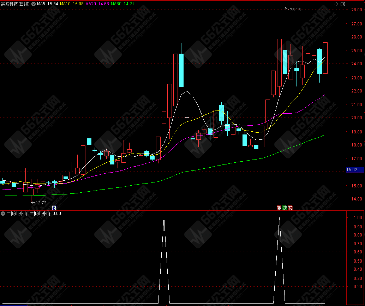This screenshot has height=306, width=365.
Task: Select the candle with the 28.13 high wick
Action: pyautogui.click(x=285, y=62)
